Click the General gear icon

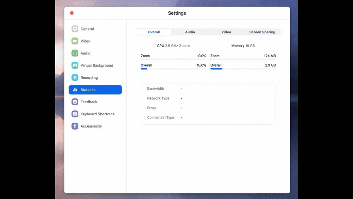[x=75, y=29]
